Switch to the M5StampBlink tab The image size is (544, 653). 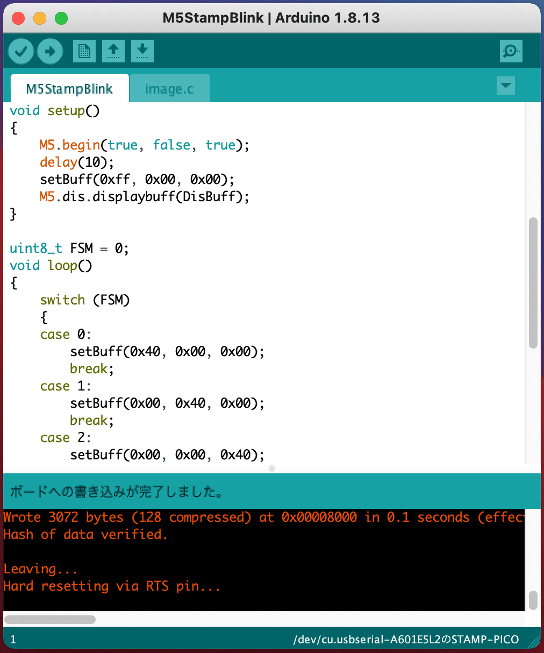pyautogui.click(x=69, y=89)
